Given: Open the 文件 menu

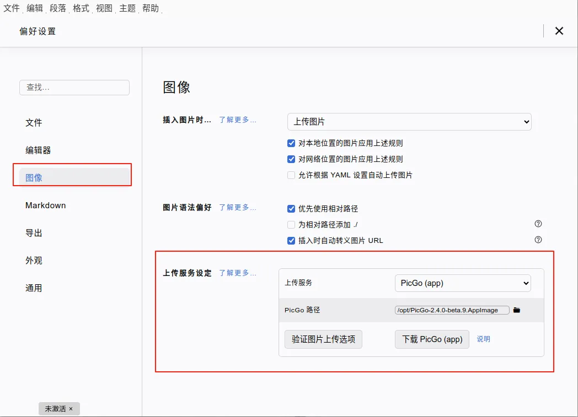Looking at the screenshot, I should coord(11,8).
